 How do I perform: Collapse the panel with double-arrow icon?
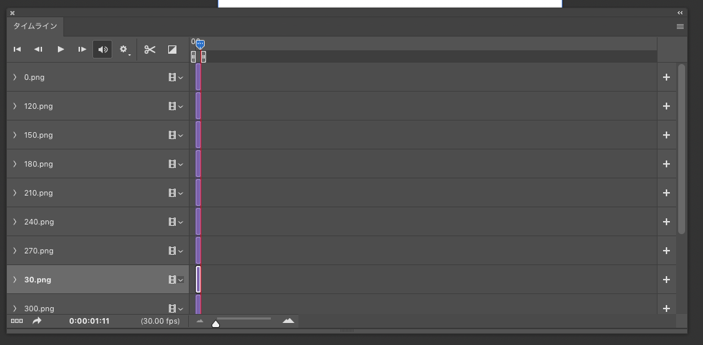(x=680, y=13)
